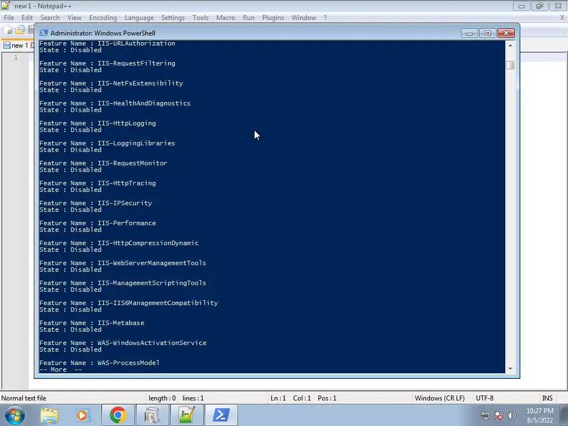Open the Language menu in Notepad++
The image size is (568, 426).
click(x=139, y=17)
